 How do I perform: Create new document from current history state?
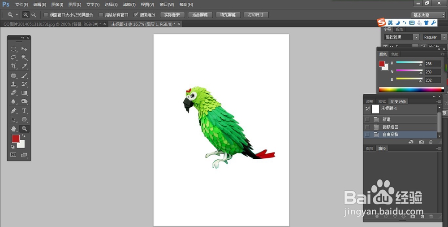point(411,142)
